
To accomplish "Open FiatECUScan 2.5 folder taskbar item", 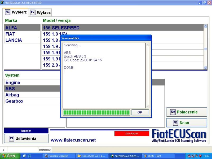I will pyautogui.click(x=92, y=156).
